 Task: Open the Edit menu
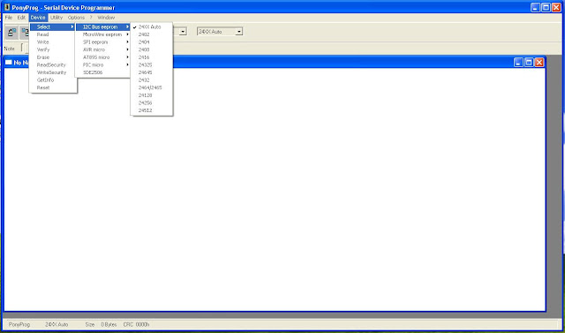[21, 18]
